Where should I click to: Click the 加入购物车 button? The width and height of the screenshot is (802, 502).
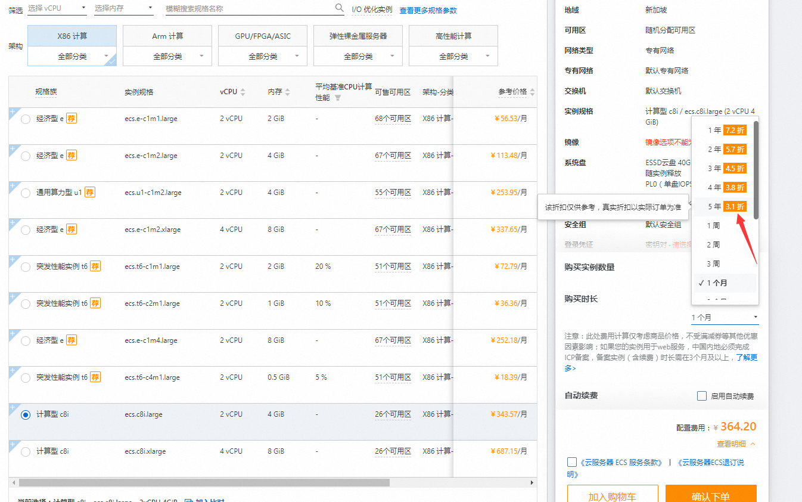pyautogui.click(x=613, y=494)
